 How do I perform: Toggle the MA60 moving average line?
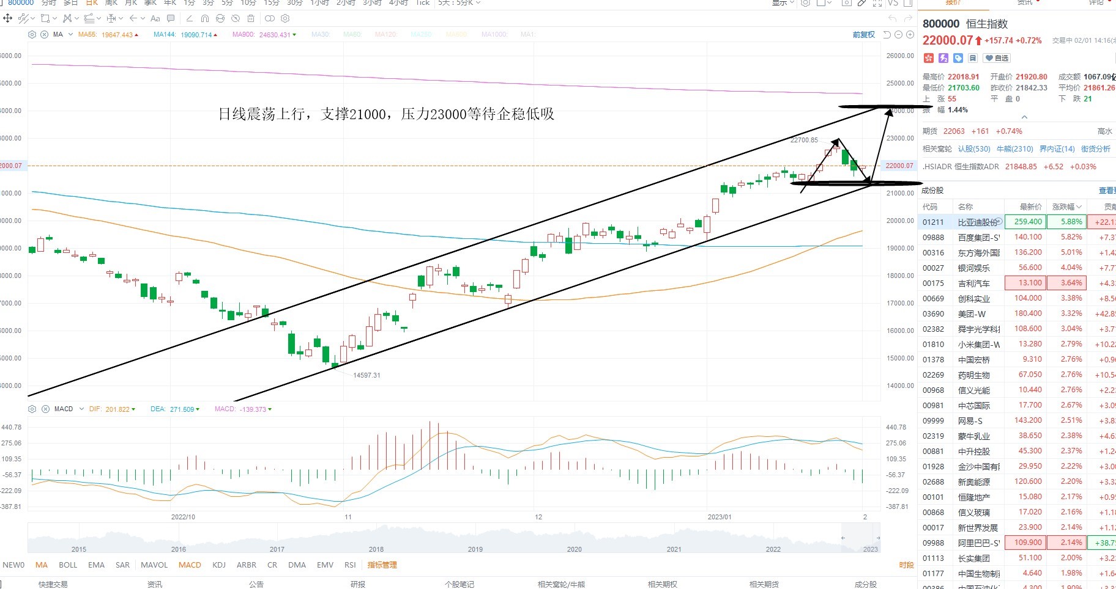tap(352, 35)
